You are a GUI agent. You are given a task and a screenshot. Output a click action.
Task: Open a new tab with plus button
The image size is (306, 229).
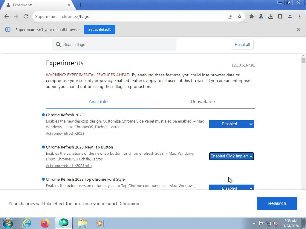pos(81,5)
